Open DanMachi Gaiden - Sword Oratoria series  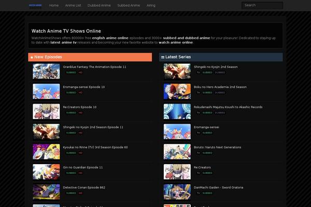tap(218, 187)
